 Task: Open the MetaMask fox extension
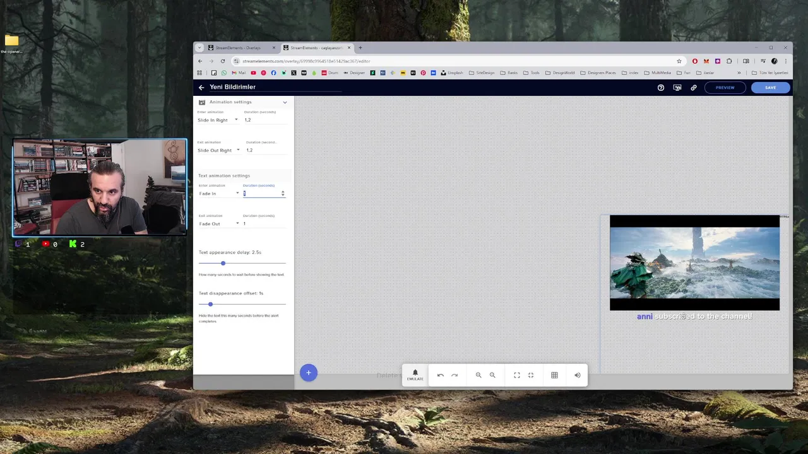coord(706,61)
